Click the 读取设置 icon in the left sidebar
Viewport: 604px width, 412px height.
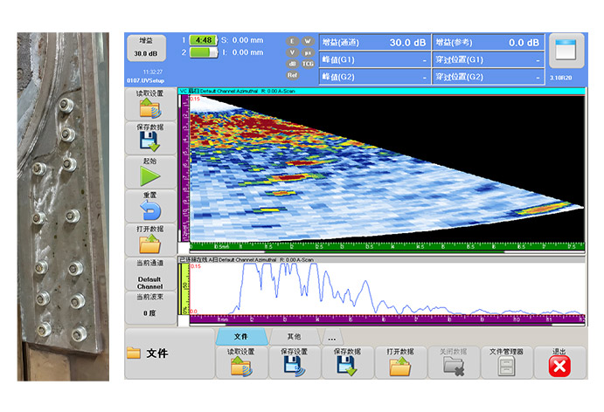150,109
